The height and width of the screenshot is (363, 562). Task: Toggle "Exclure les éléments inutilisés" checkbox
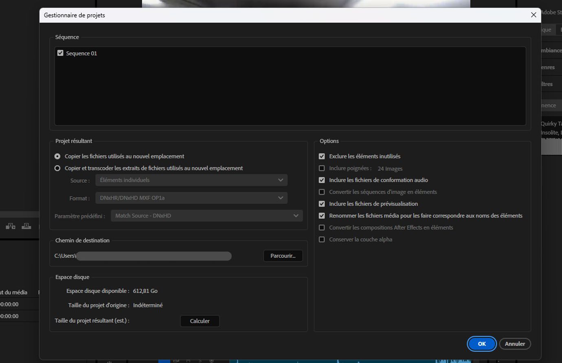click(322, 156)
